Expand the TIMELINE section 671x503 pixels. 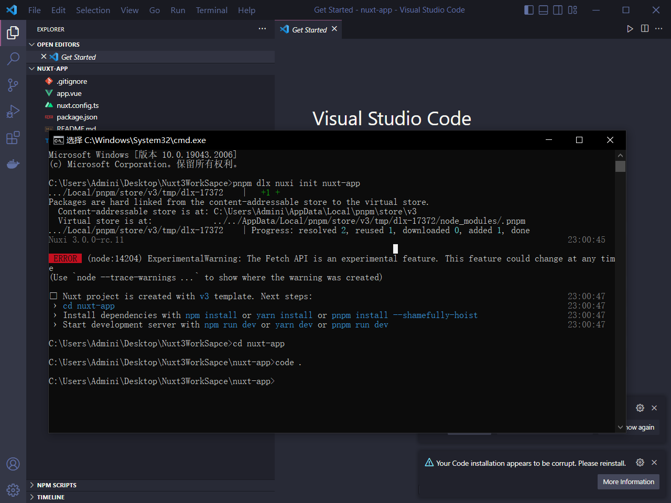coord(150,497)
